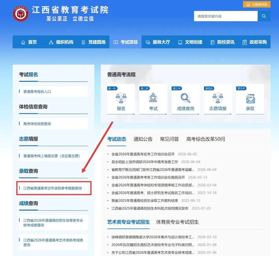
Task: Click the 报名 step icon
Action: tap(121, 98)
